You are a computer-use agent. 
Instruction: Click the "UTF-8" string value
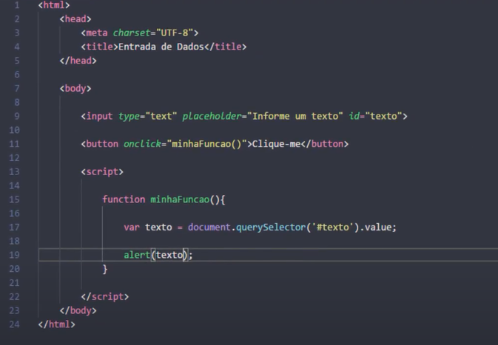pyautogui.click(x=175, y=33)
